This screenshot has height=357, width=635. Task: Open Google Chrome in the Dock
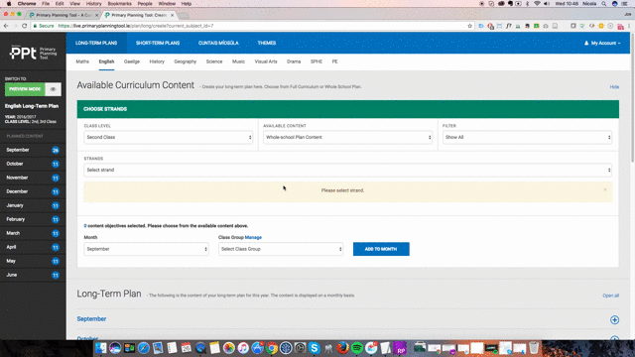pos(272,348)
